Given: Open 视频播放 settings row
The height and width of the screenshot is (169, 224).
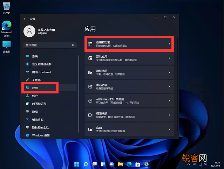Looking at the screenshot, I should (129, 115).
